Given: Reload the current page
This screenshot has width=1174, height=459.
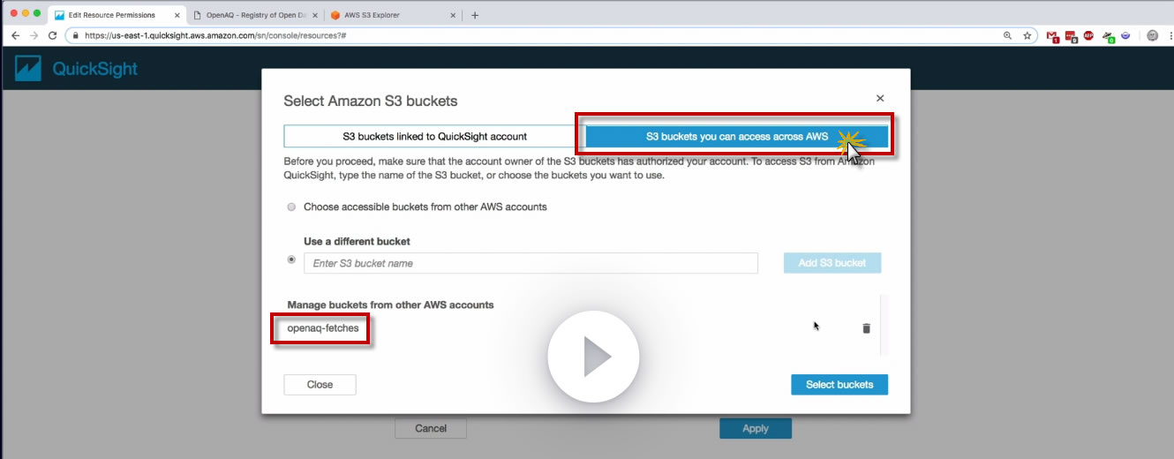Looking at the screenshot, I should [x=53, y=35].
